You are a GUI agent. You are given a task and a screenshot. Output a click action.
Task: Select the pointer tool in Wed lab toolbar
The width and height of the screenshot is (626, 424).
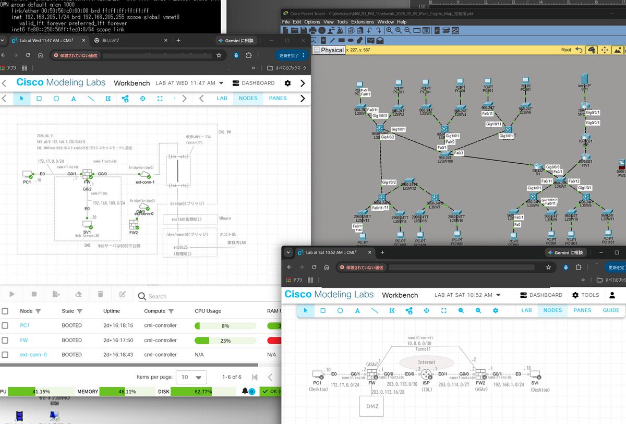(21, 98)
